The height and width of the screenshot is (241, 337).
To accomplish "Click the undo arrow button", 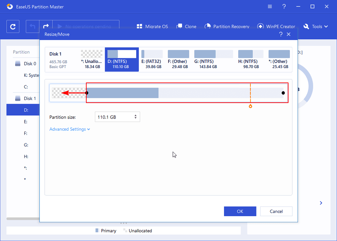I will [32, 26].
